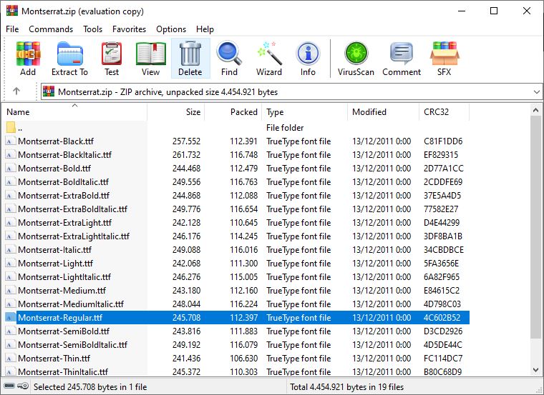Expand the archive path dropdown arrow
544x395 pixels.
(x=537, y=92)
